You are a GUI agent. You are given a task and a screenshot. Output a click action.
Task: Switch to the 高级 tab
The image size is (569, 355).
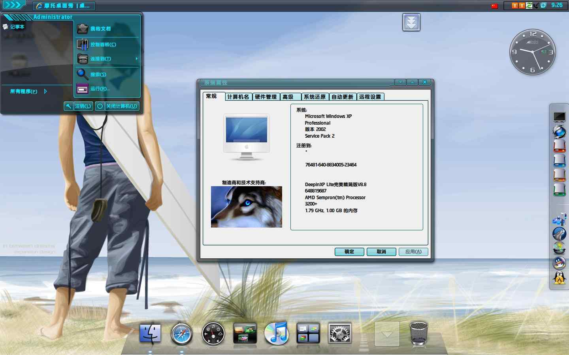point(290,97)
